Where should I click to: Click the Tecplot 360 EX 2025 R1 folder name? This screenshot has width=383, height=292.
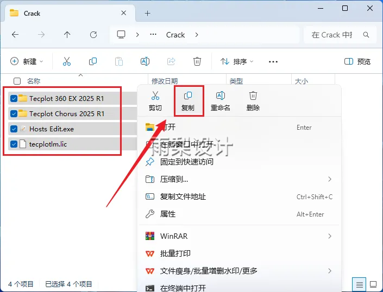(x=67, y=99)
